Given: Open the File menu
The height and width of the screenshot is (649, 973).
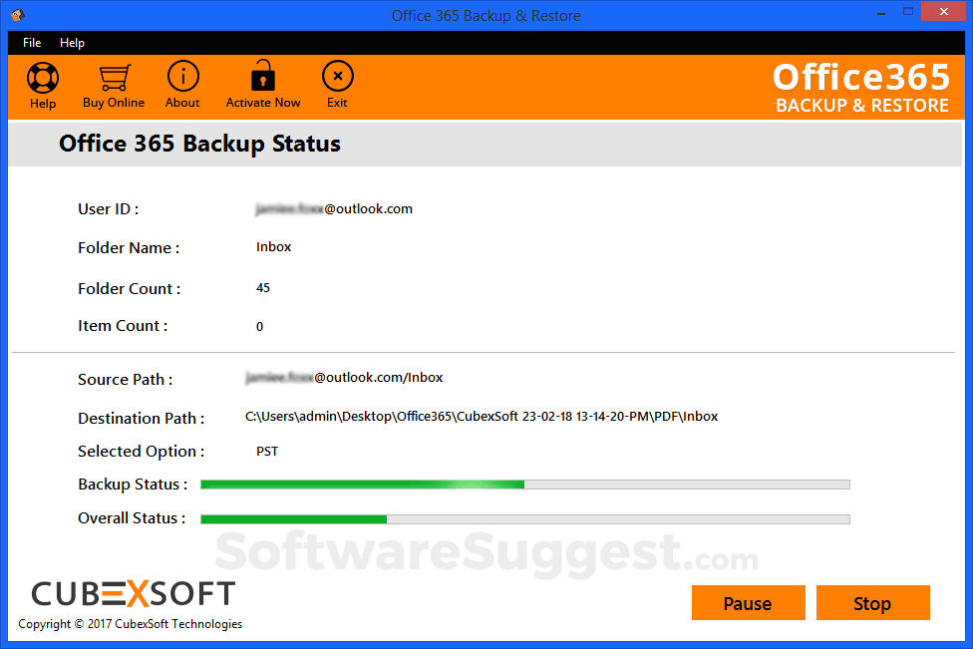Looking at the screenshot, I should pos(32,43).
